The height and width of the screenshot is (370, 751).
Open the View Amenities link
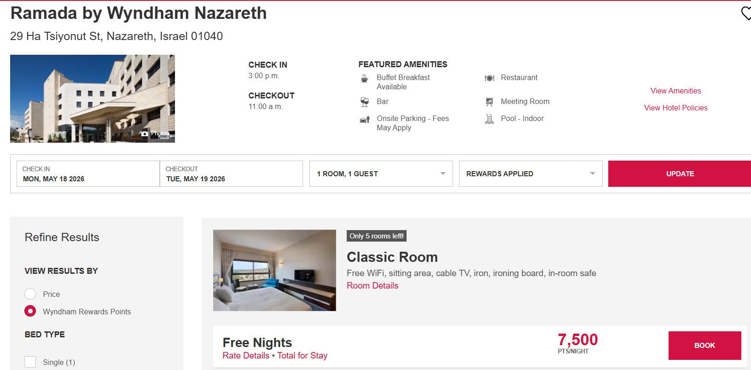point(675,91)
